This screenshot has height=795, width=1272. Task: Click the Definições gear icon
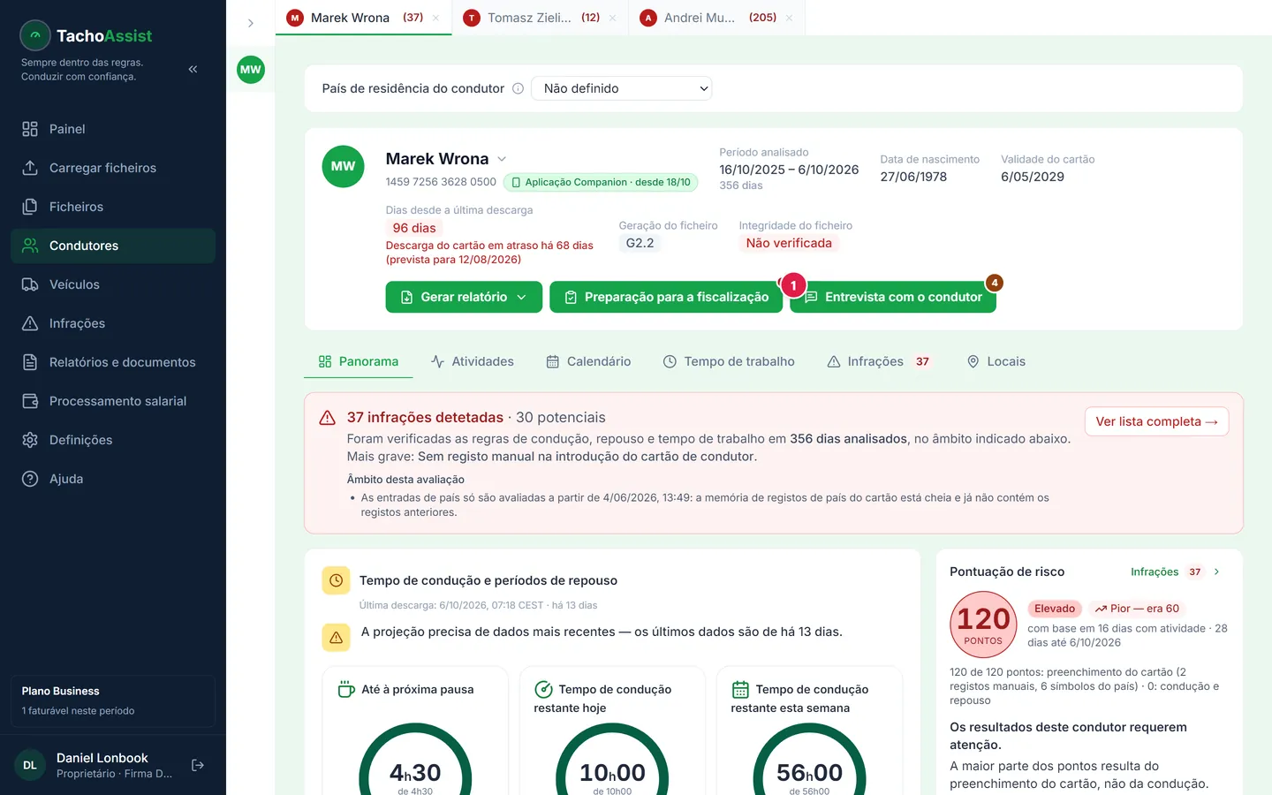[30, 440]
